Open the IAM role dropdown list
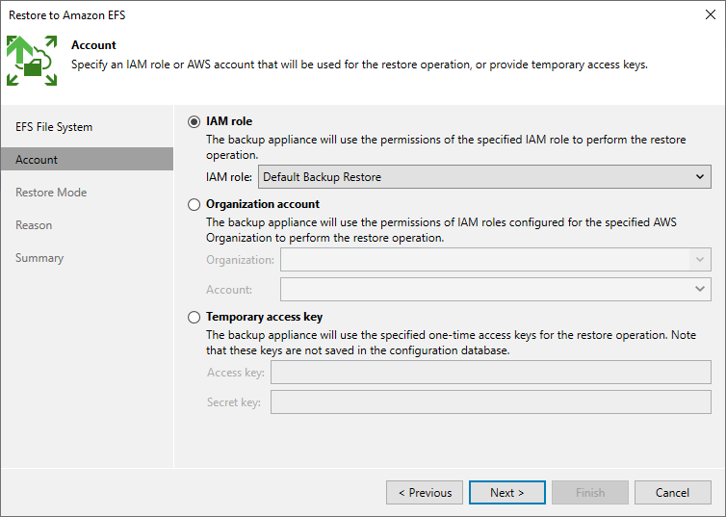This screenshot has width=726, height=517. tap(484, 177)
